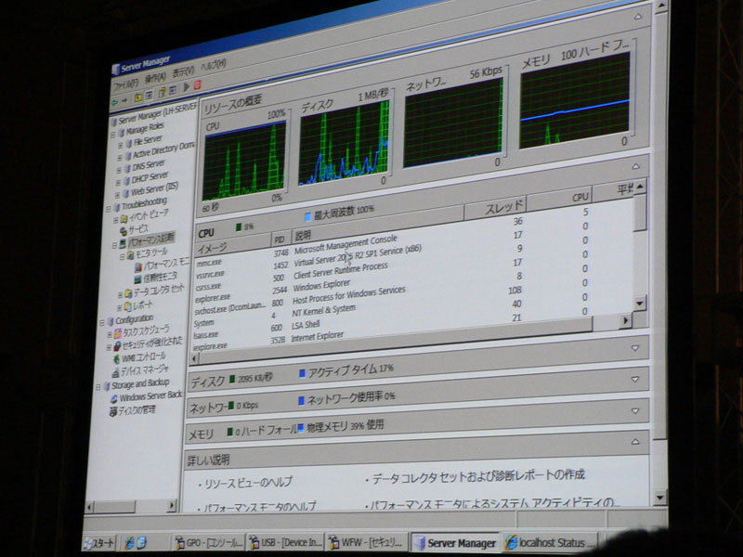Open セキュリティが強化された firewall icon

point(117,346)
